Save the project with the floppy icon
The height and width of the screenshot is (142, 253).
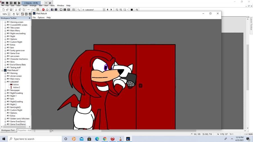point(11,10)
